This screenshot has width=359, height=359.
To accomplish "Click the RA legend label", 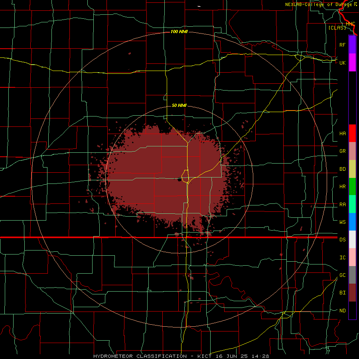I will click(x=342, y=204).
